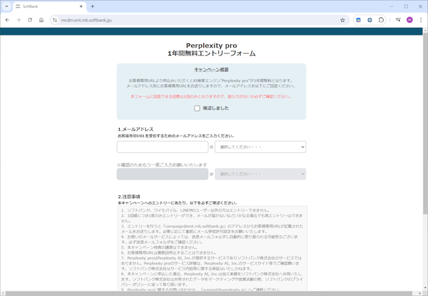Open the Extensions puzzle menu
Image resolution: width=428 pixels, height=296 pixels.
tap(381, 20)
